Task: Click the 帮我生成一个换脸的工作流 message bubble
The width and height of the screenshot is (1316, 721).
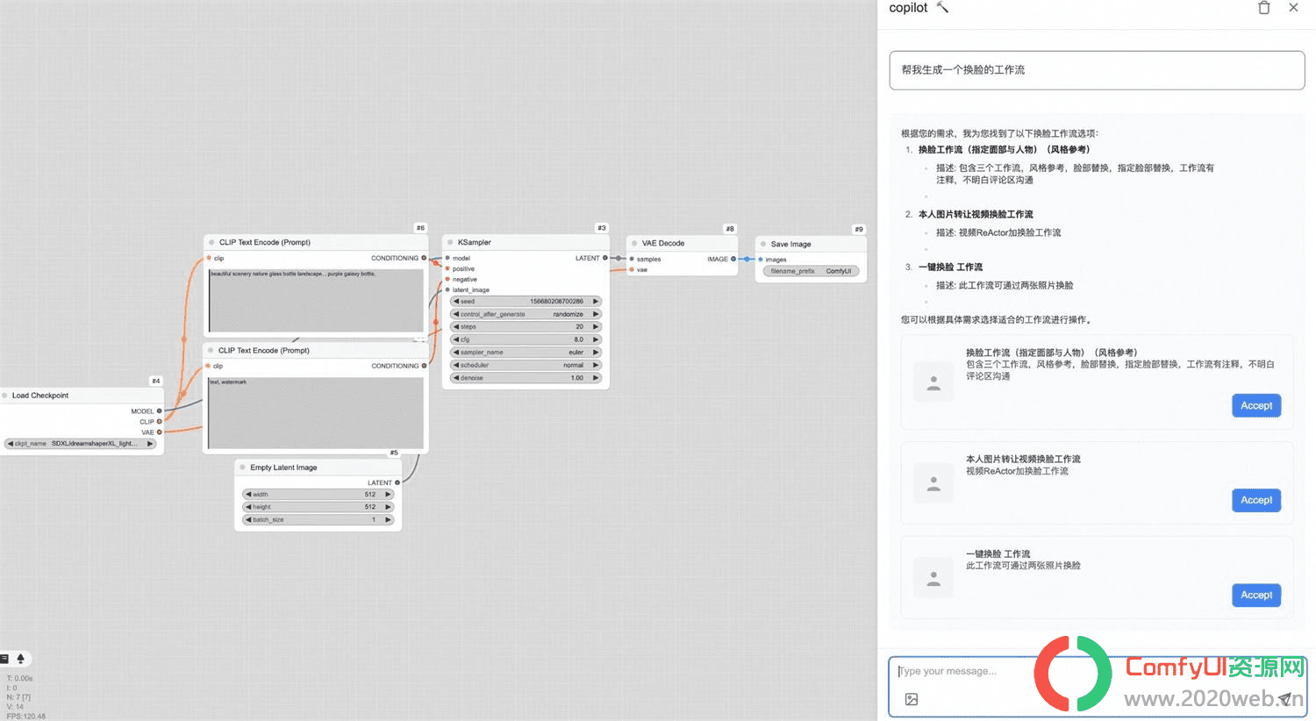Action: [x=1097, y=70]
